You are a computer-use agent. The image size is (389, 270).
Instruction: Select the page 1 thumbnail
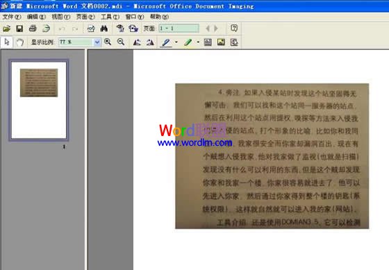[x=39, y=100]
